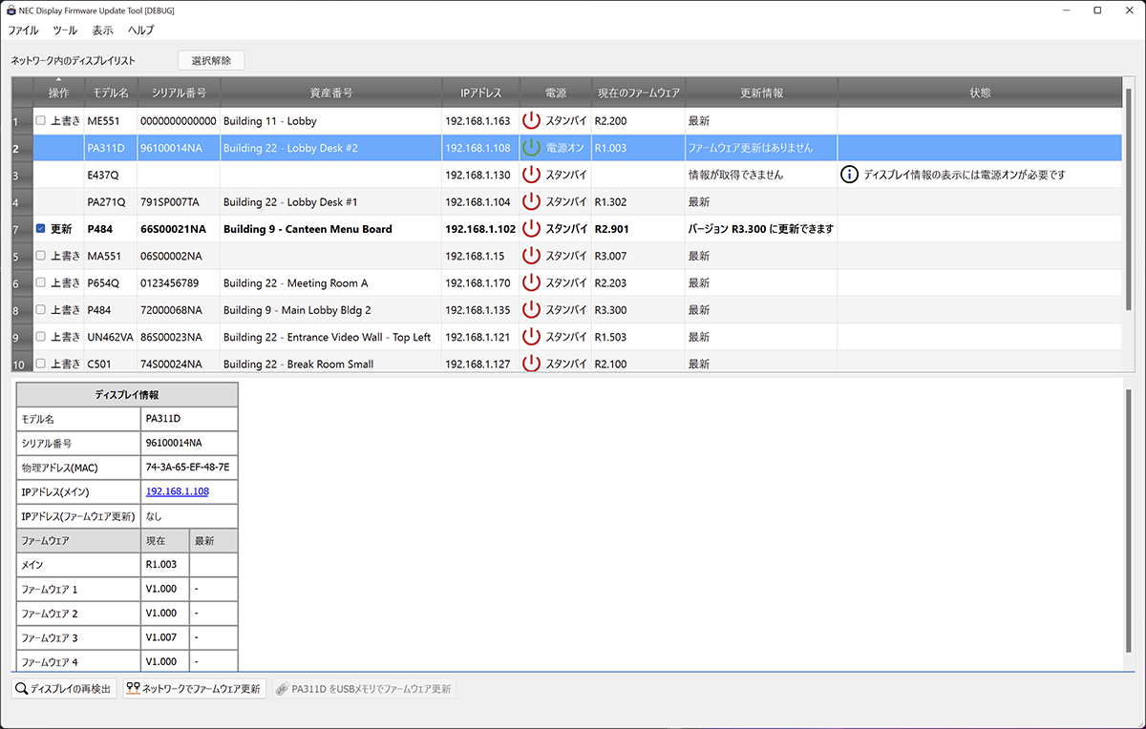The width and height of the screenshot is (1146, 729).
Task: Check the 上書き checkbox for ME551
Action: coord(40,121)
